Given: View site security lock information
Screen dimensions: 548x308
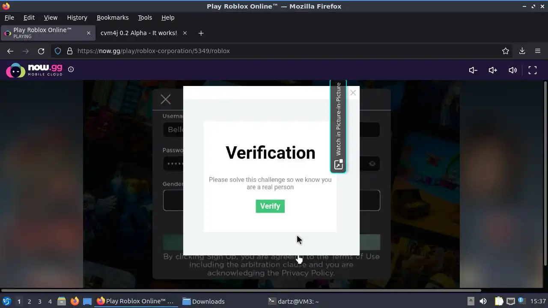Looking at the screenshot, I should coord(70,51).
